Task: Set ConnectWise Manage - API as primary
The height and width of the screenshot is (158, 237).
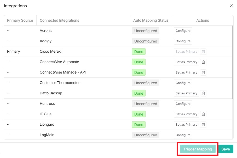Action: point(186,72)
